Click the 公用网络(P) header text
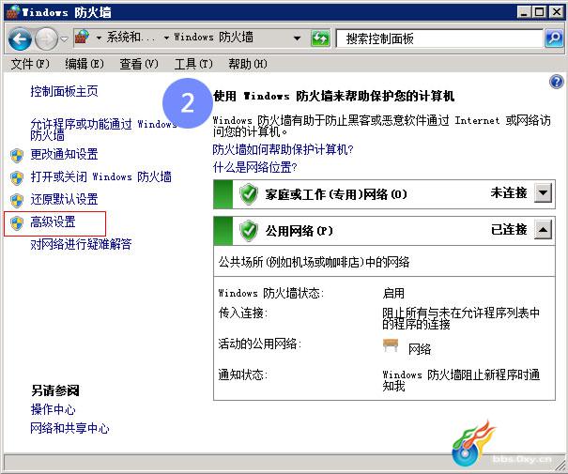The width and height of the screenshot is (568, 474). tap(299, 231)
